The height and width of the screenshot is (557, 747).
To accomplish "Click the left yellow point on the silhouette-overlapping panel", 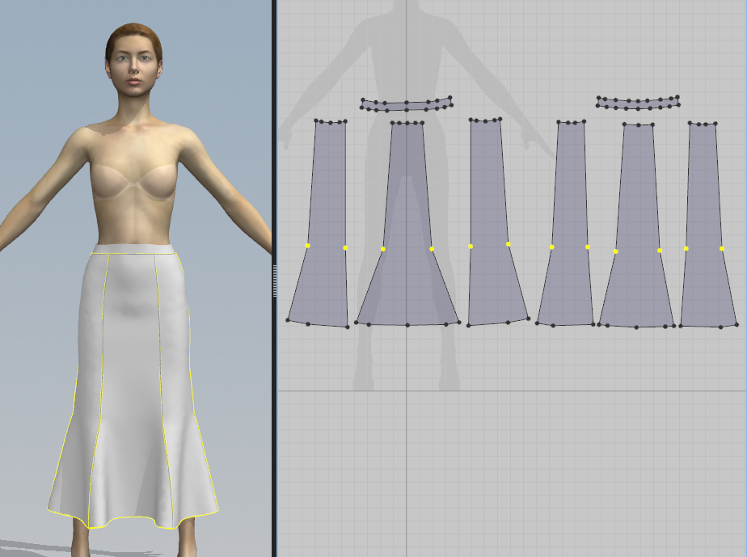I will [x=383, y=249].
